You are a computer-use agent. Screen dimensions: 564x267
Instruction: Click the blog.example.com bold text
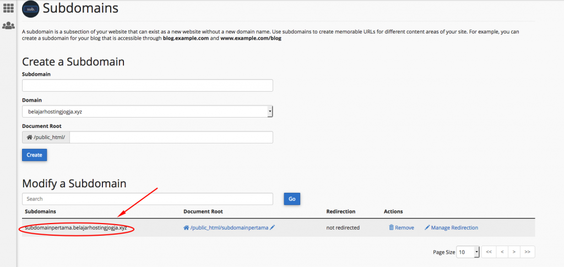tap(186, 38)
